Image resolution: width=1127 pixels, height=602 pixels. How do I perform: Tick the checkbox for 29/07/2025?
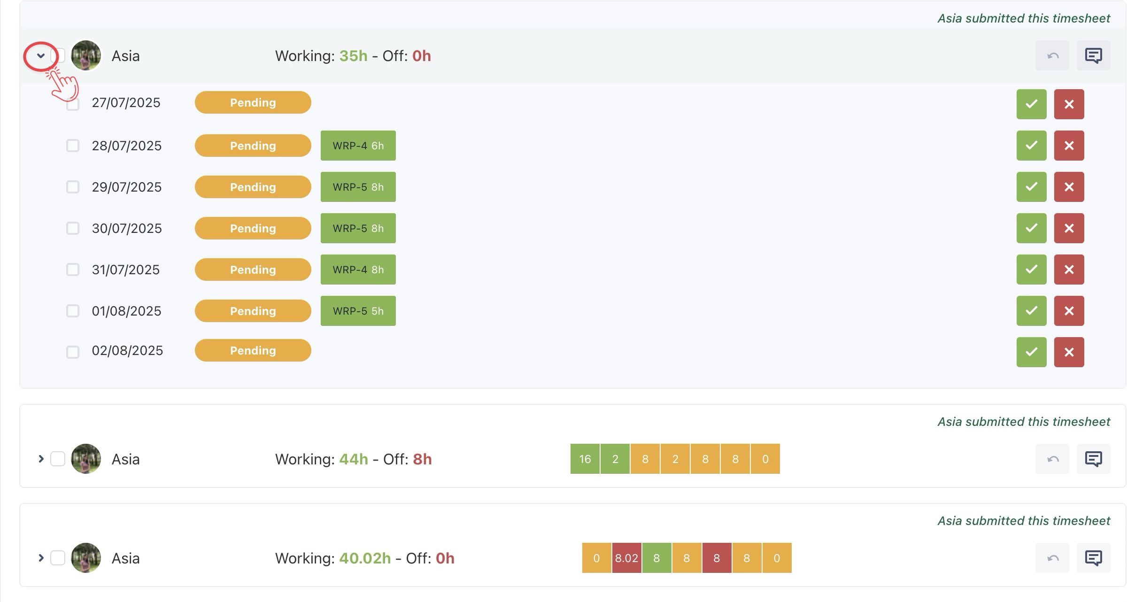tap(73, 187)
